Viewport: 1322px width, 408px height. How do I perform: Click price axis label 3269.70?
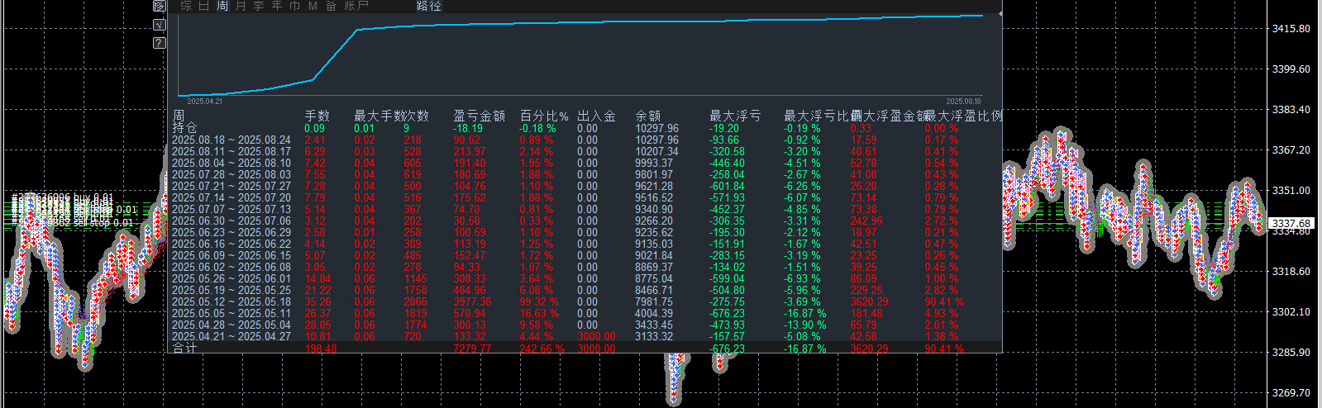tap(1291, 393)
